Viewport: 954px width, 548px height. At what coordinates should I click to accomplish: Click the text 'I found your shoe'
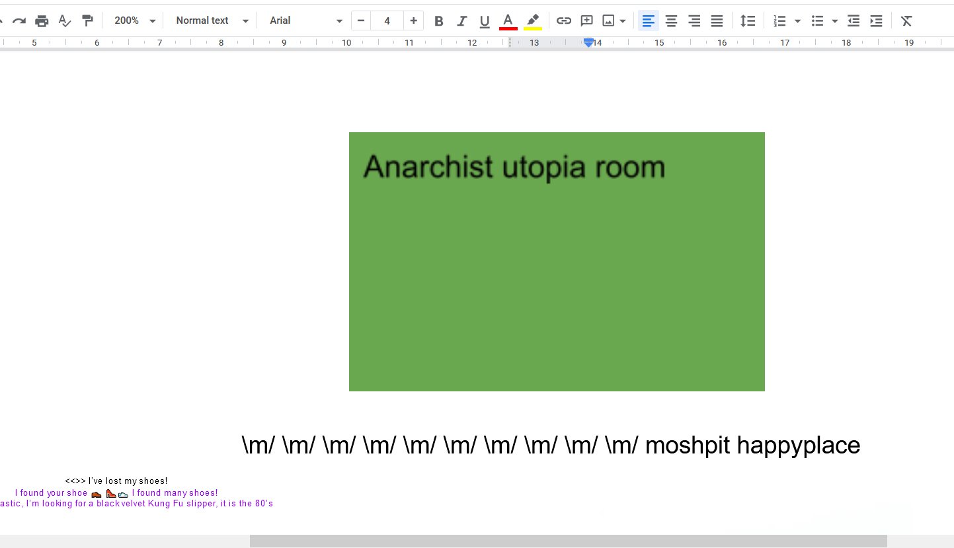(51, 492)
